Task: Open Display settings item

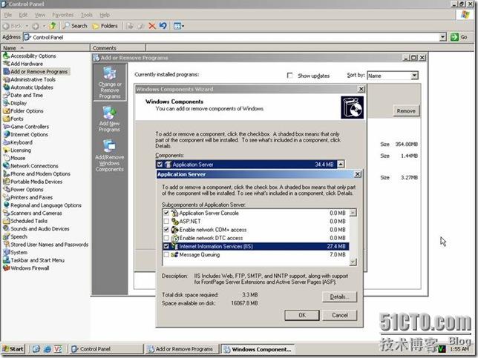Action: (15, 103)
